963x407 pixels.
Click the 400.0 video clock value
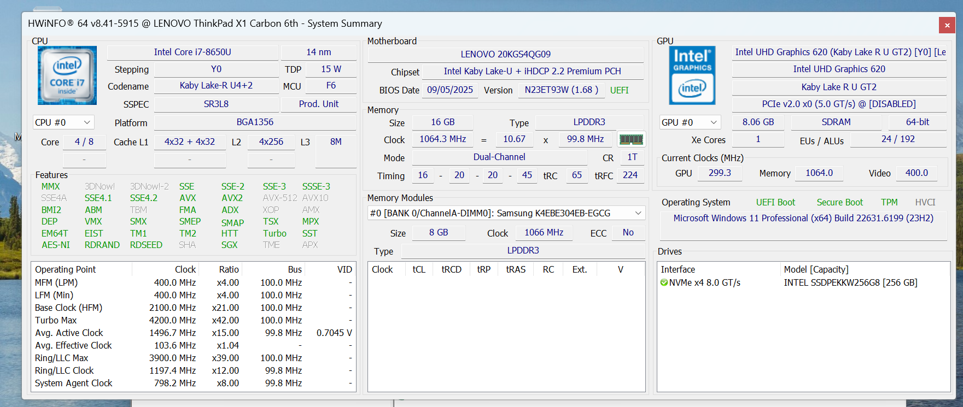[917, 173]
